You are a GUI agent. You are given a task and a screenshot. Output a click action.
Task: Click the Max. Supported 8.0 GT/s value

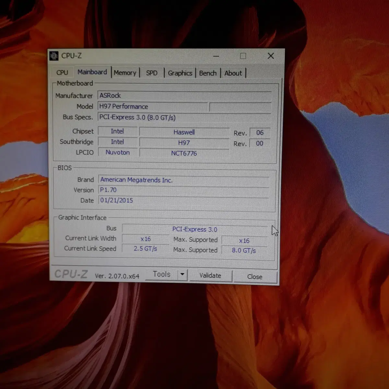coord(244,250)
